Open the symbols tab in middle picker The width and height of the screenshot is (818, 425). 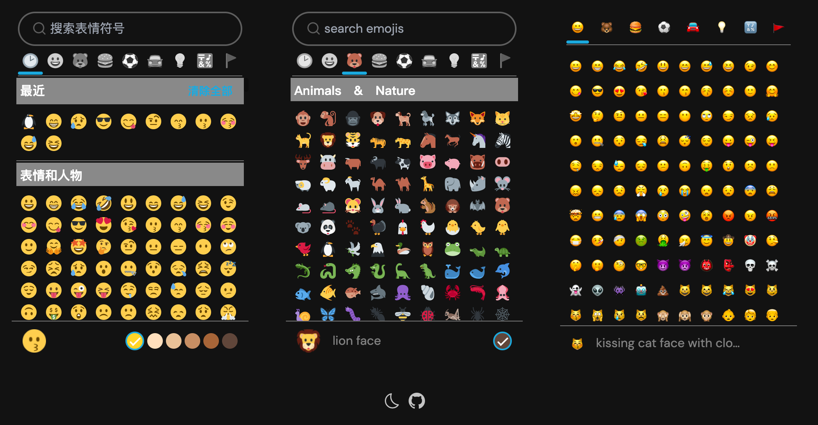coord(479,61)
